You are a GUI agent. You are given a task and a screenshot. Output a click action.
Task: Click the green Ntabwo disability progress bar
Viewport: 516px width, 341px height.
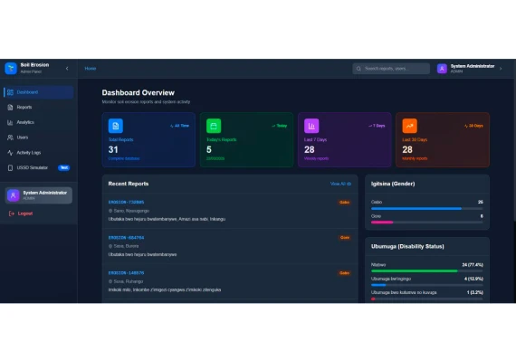tap(415, 271)
